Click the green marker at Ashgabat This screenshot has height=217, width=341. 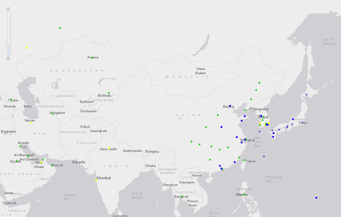tap(53, 114)
